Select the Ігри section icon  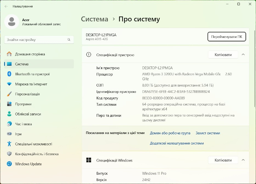click(10, 134)
